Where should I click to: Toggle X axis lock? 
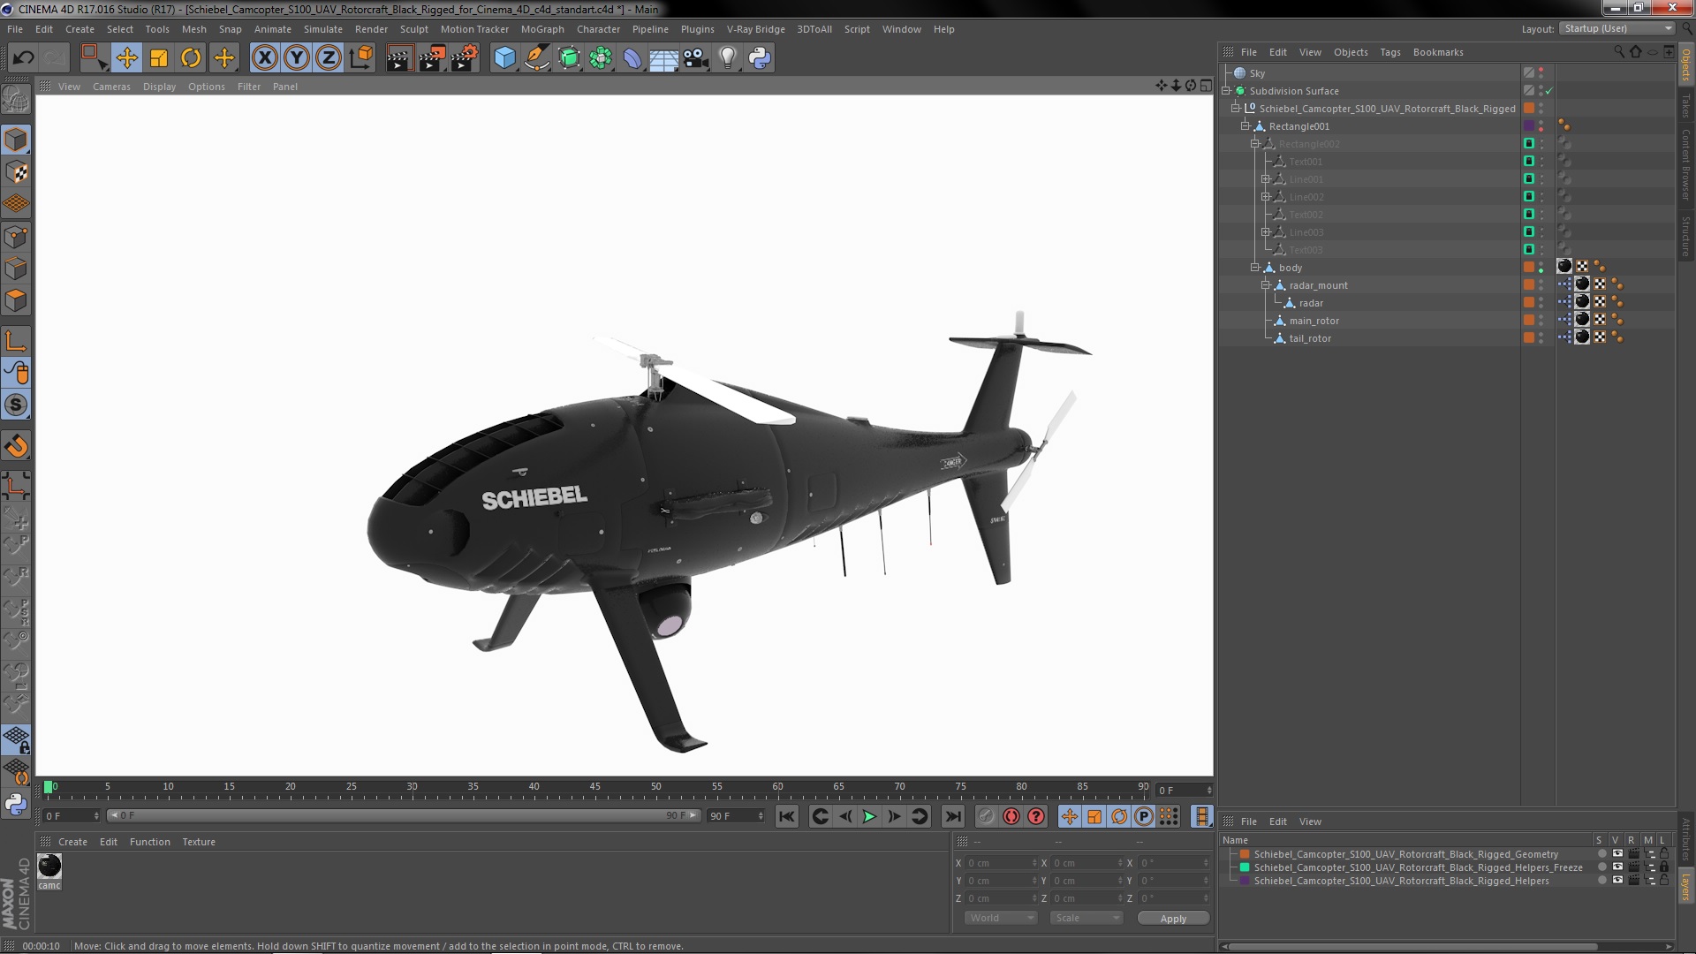(x=264, y=58)
